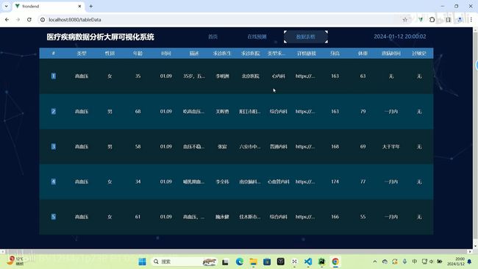The height and width of the screenshot is (269, 478).
Task: Open the Windows Start menu
Action: pyautogui.click(x=142, y=262)
